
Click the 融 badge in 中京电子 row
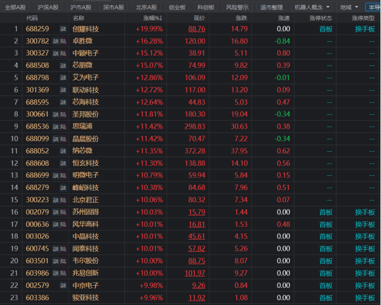tap(63, 285)
